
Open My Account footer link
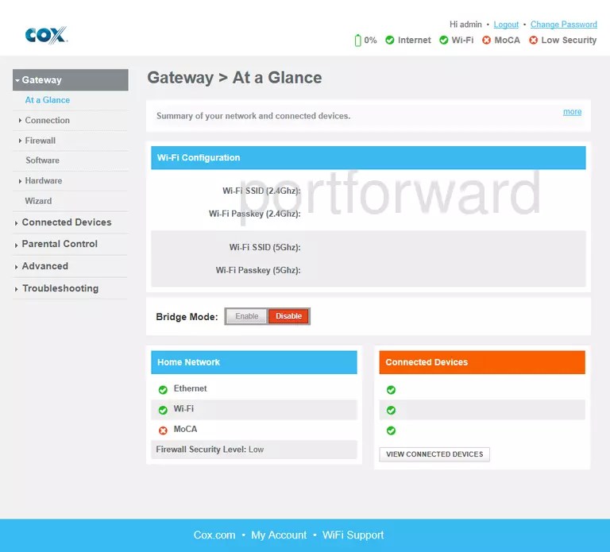[279, 535]
